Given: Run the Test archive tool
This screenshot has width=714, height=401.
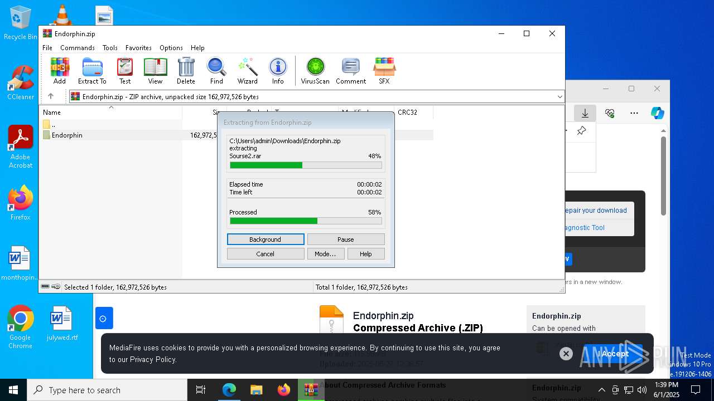Looking at the screenshot, I should 125,71.
